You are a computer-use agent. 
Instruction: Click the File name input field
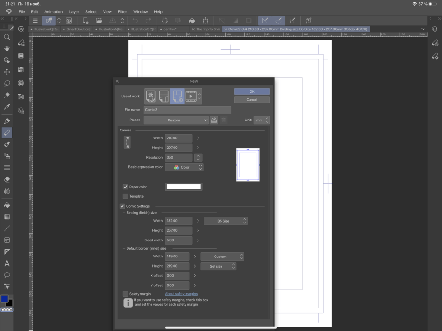pyautogui.click(x=187, y=110)
